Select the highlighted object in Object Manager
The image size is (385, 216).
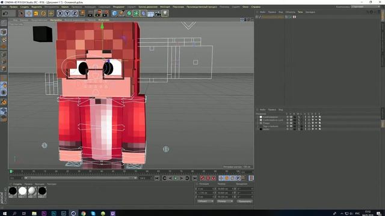pos(273,17)
